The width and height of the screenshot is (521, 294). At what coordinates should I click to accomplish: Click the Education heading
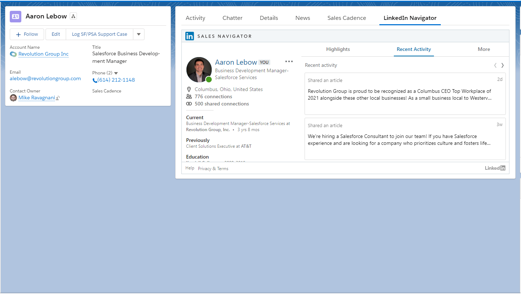click(197, 157)
